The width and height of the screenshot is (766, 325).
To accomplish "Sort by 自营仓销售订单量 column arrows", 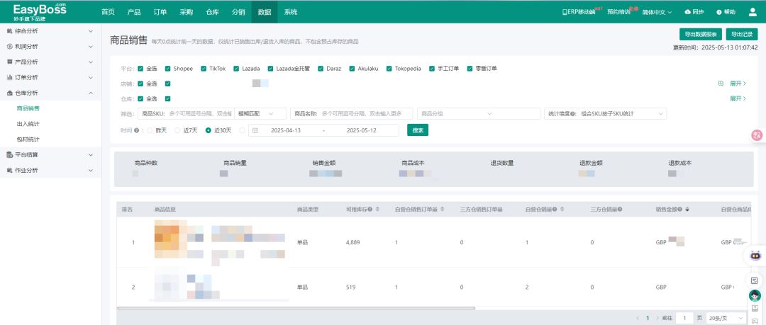I will pyautogui.click(x=443, y=210).
